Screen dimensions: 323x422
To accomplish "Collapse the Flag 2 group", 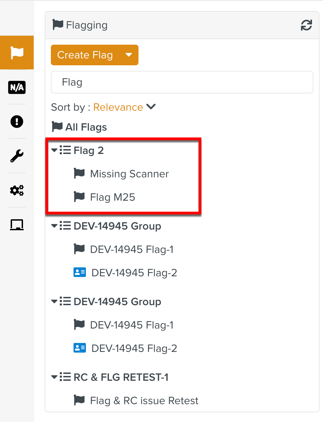I will [x=54, y=151].
